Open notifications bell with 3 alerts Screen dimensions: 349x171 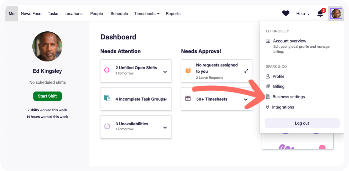point(320,14)
